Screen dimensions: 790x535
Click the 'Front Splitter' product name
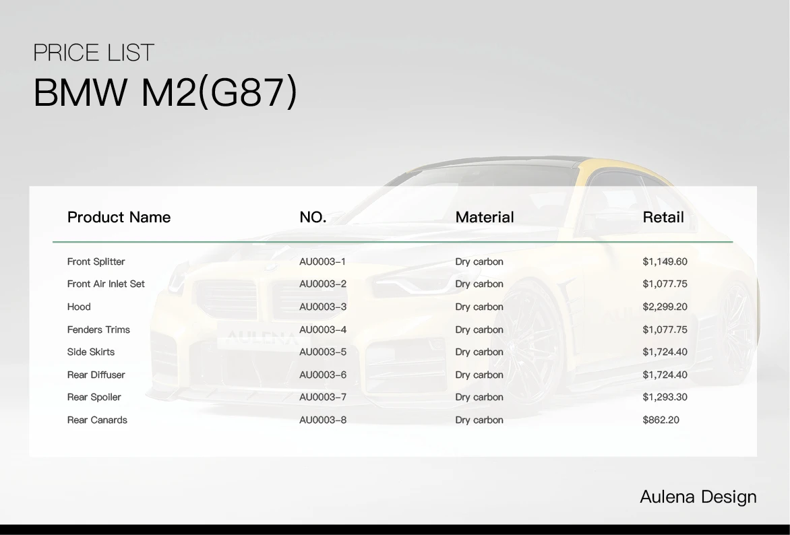coord(96,261)
